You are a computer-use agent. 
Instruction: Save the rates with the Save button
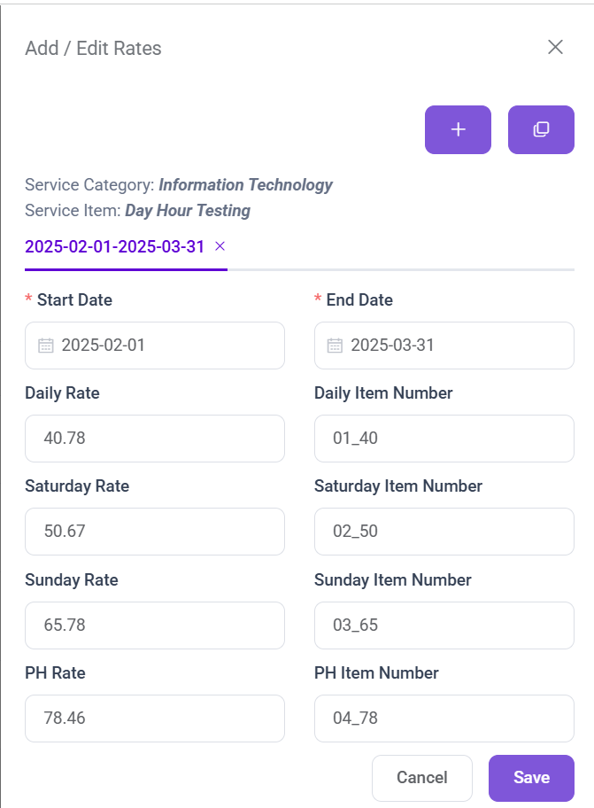(531, 778)
